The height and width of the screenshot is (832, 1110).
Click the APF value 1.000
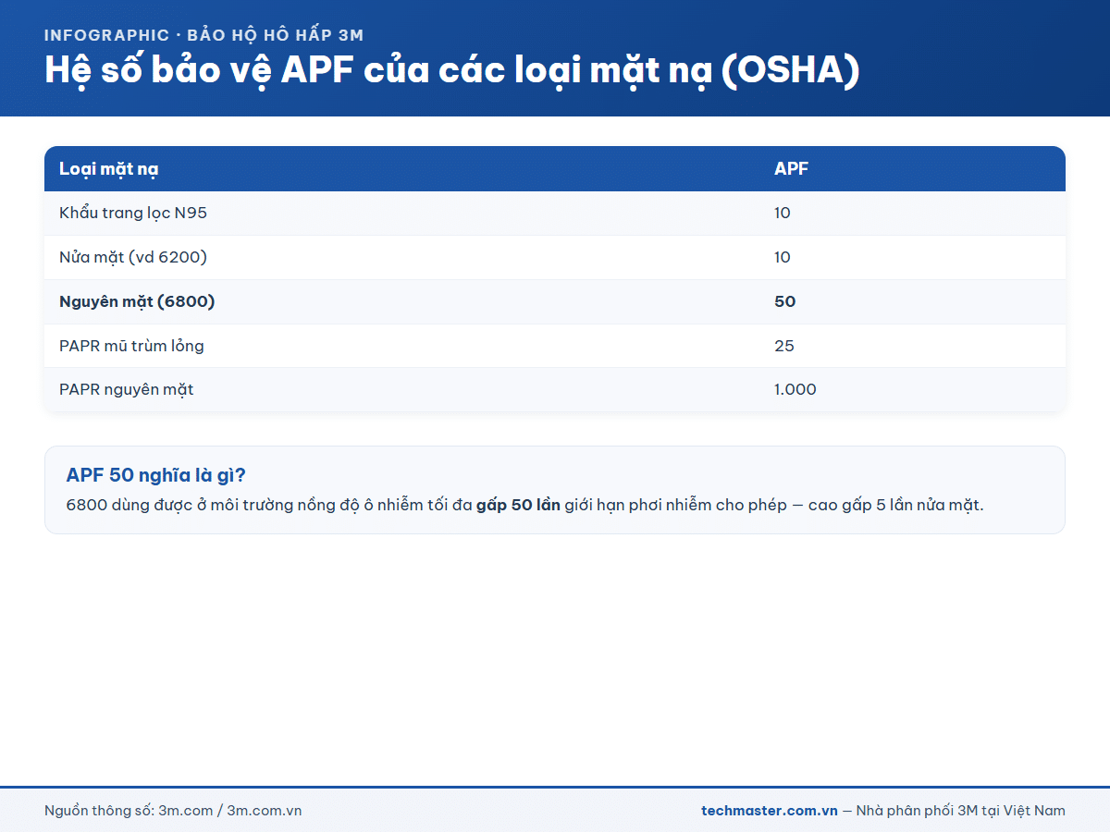pyautogui.click(x=795, y=390)
